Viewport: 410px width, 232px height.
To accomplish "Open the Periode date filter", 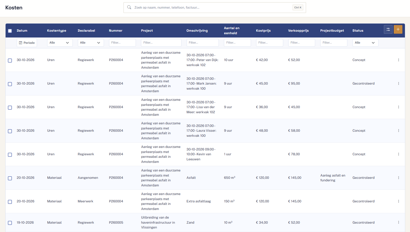I will (x=27, y=43).
